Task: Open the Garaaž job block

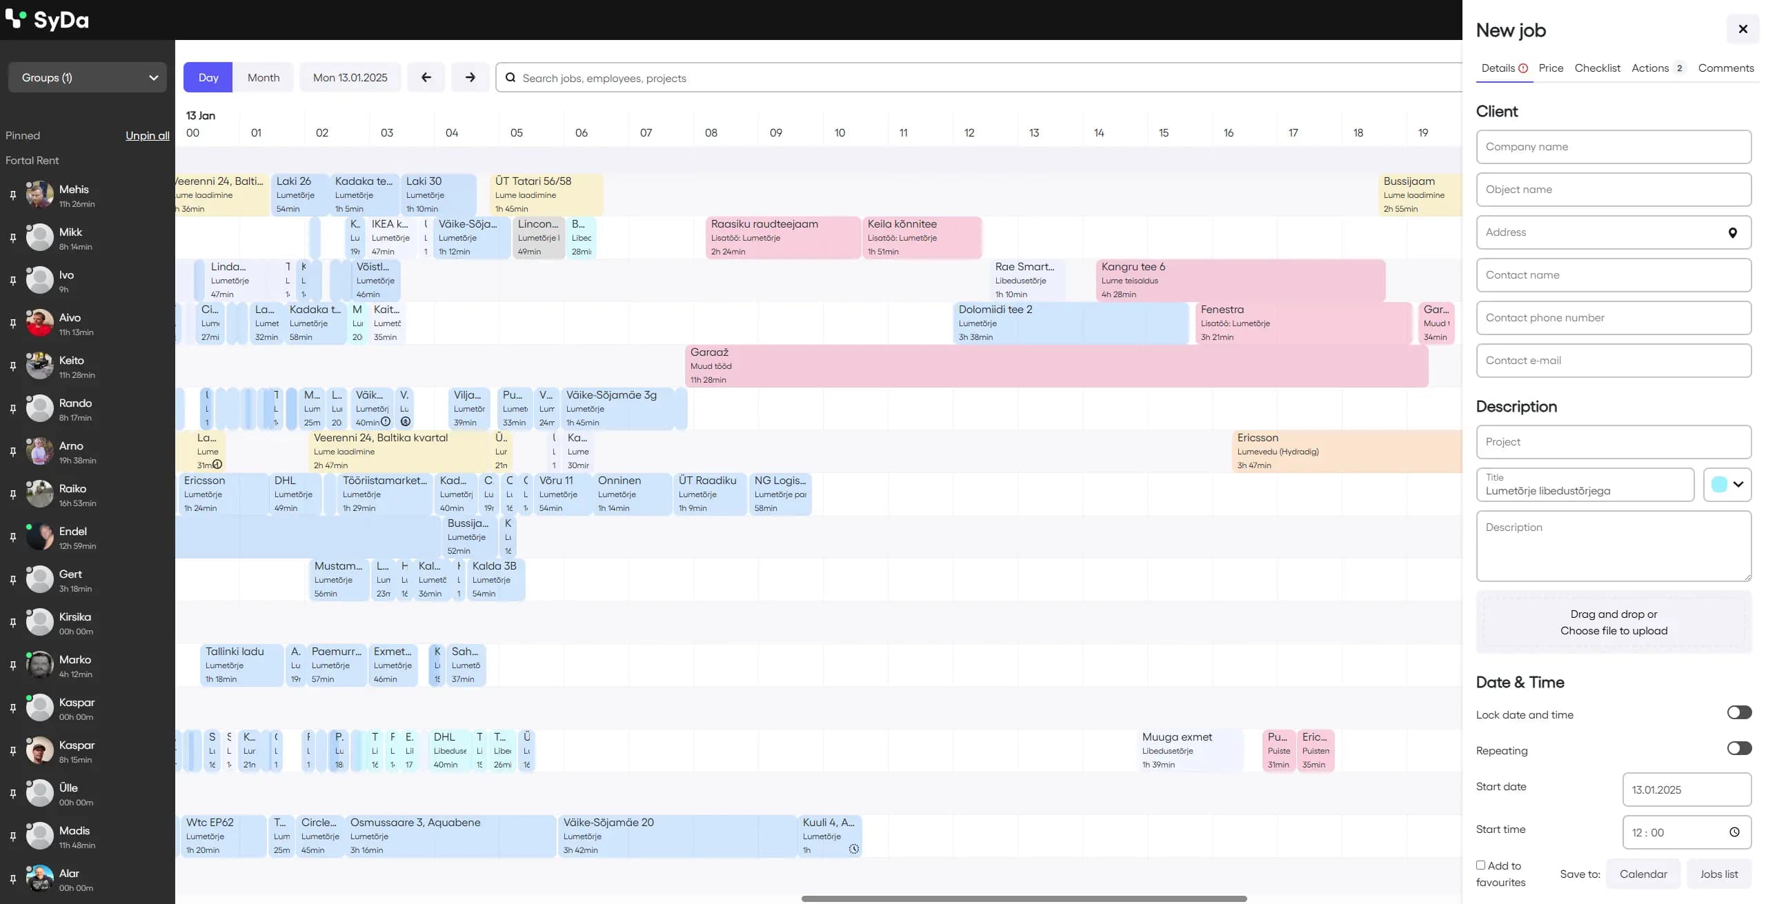Action: [x=1056, y=366]
